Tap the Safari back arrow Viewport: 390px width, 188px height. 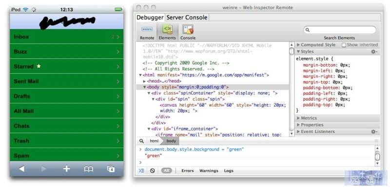tap(21, 169)
